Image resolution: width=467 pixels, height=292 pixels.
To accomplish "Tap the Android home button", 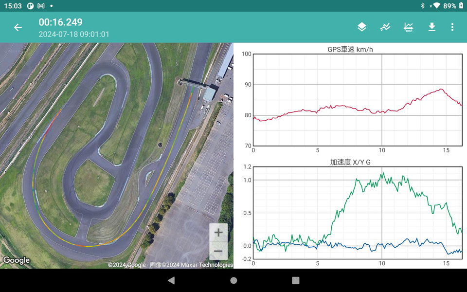I will pyautogui.click(x=233, y=281).
